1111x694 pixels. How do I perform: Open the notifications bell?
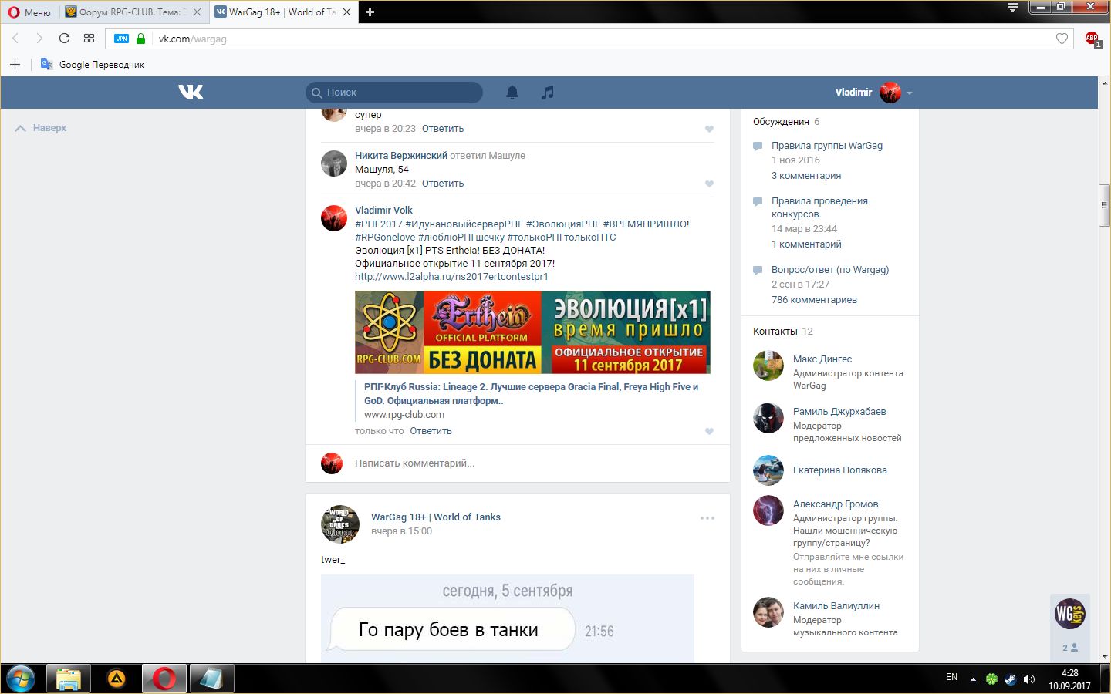[x=512, y=93]
